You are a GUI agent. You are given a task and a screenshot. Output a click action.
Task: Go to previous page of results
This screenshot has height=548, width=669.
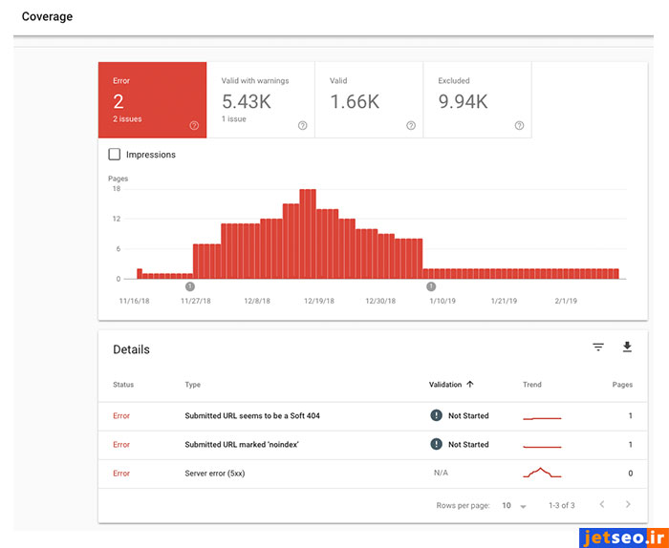click(601, 504)
